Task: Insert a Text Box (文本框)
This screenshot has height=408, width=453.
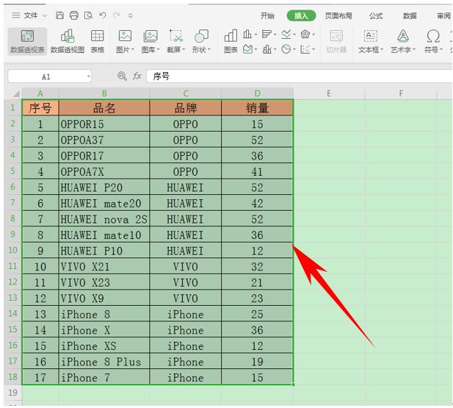Action: 371,41
